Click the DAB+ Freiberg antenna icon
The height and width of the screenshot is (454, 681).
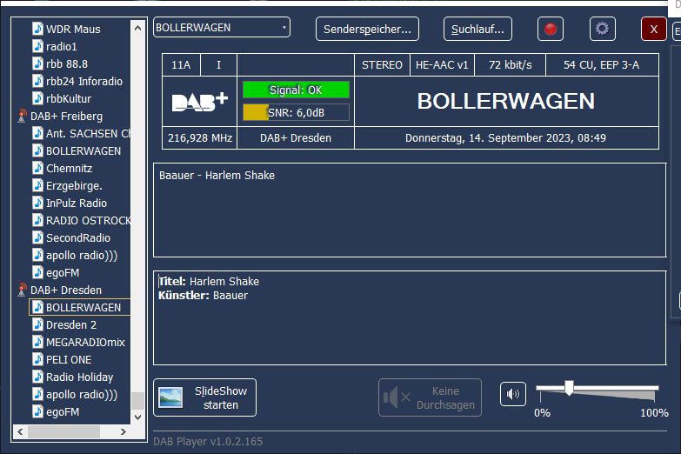click(x=21, y=116)
